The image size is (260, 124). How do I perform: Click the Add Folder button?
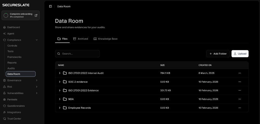coord(218,54)
